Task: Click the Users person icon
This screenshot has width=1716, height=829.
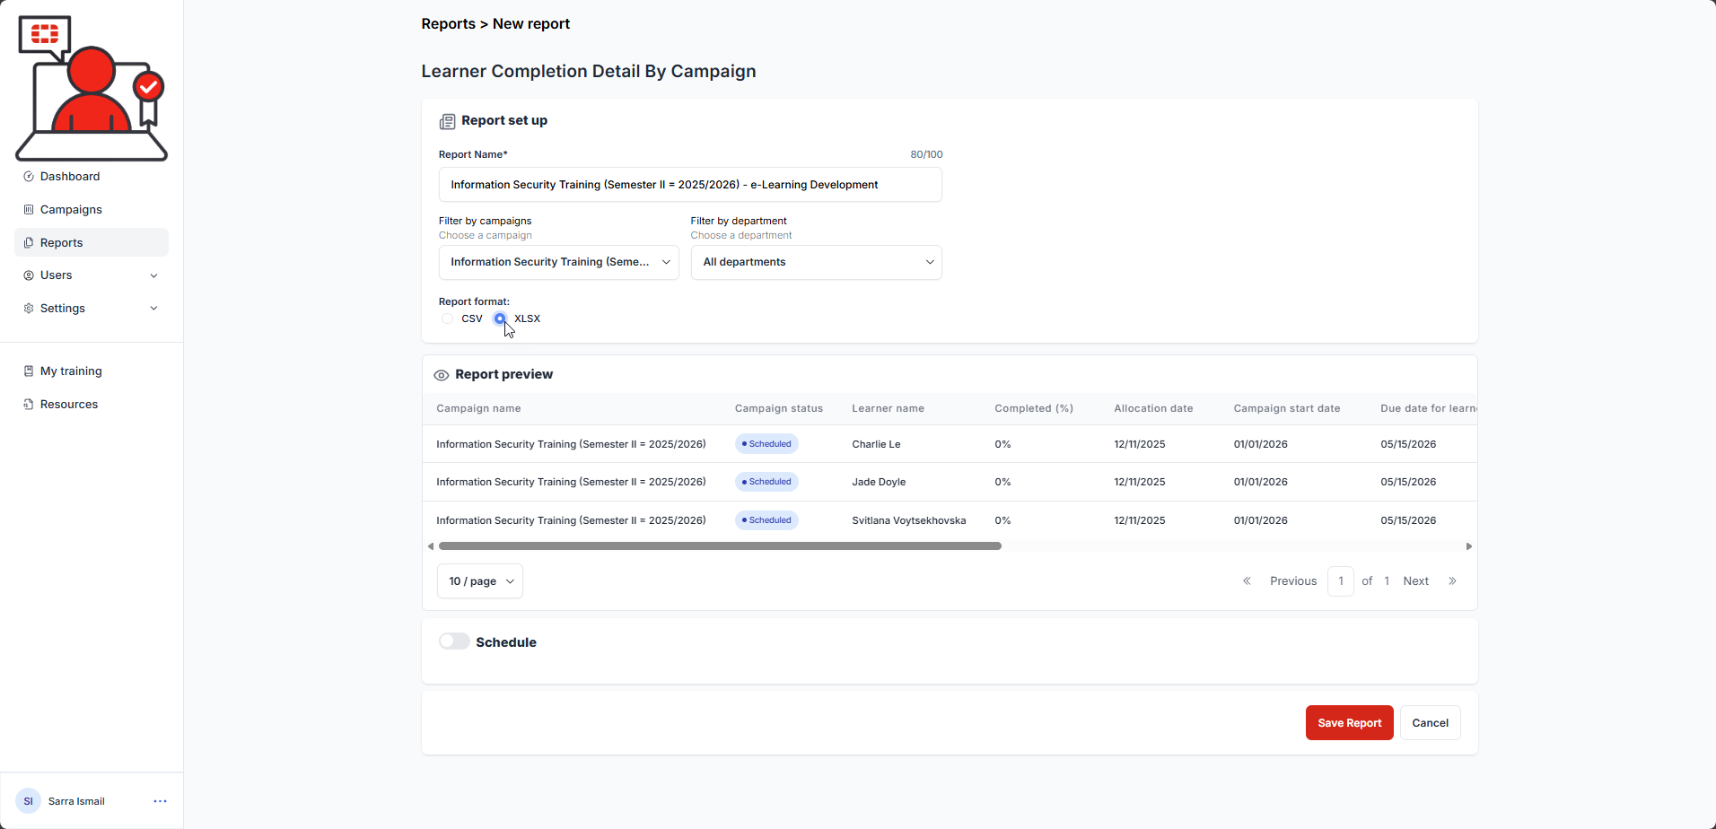Action: point(29,275)
